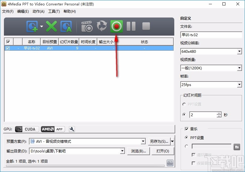245x172 pixels.
Task: Click the music file path field
Action: [212, 146]
